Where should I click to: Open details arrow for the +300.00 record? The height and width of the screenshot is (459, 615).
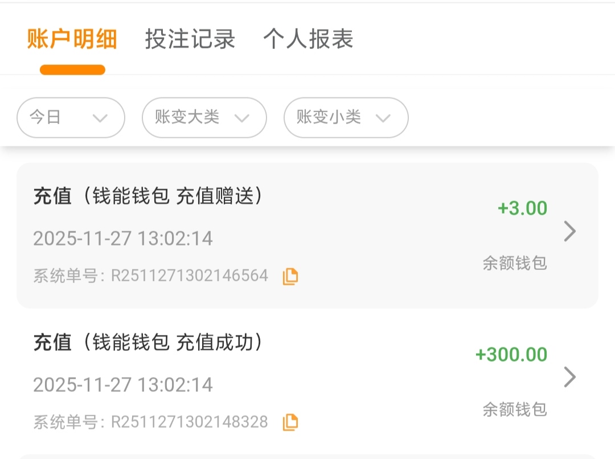569,377
